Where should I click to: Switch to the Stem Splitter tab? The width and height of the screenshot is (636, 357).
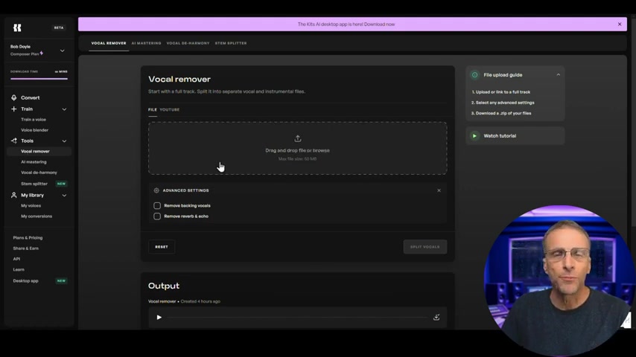tap(231, 43)
